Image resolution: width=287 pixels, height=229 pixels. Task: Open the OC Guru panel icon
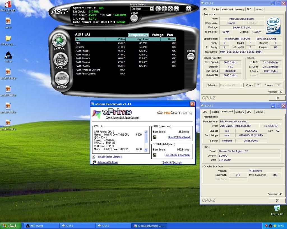tap(61, 59)
